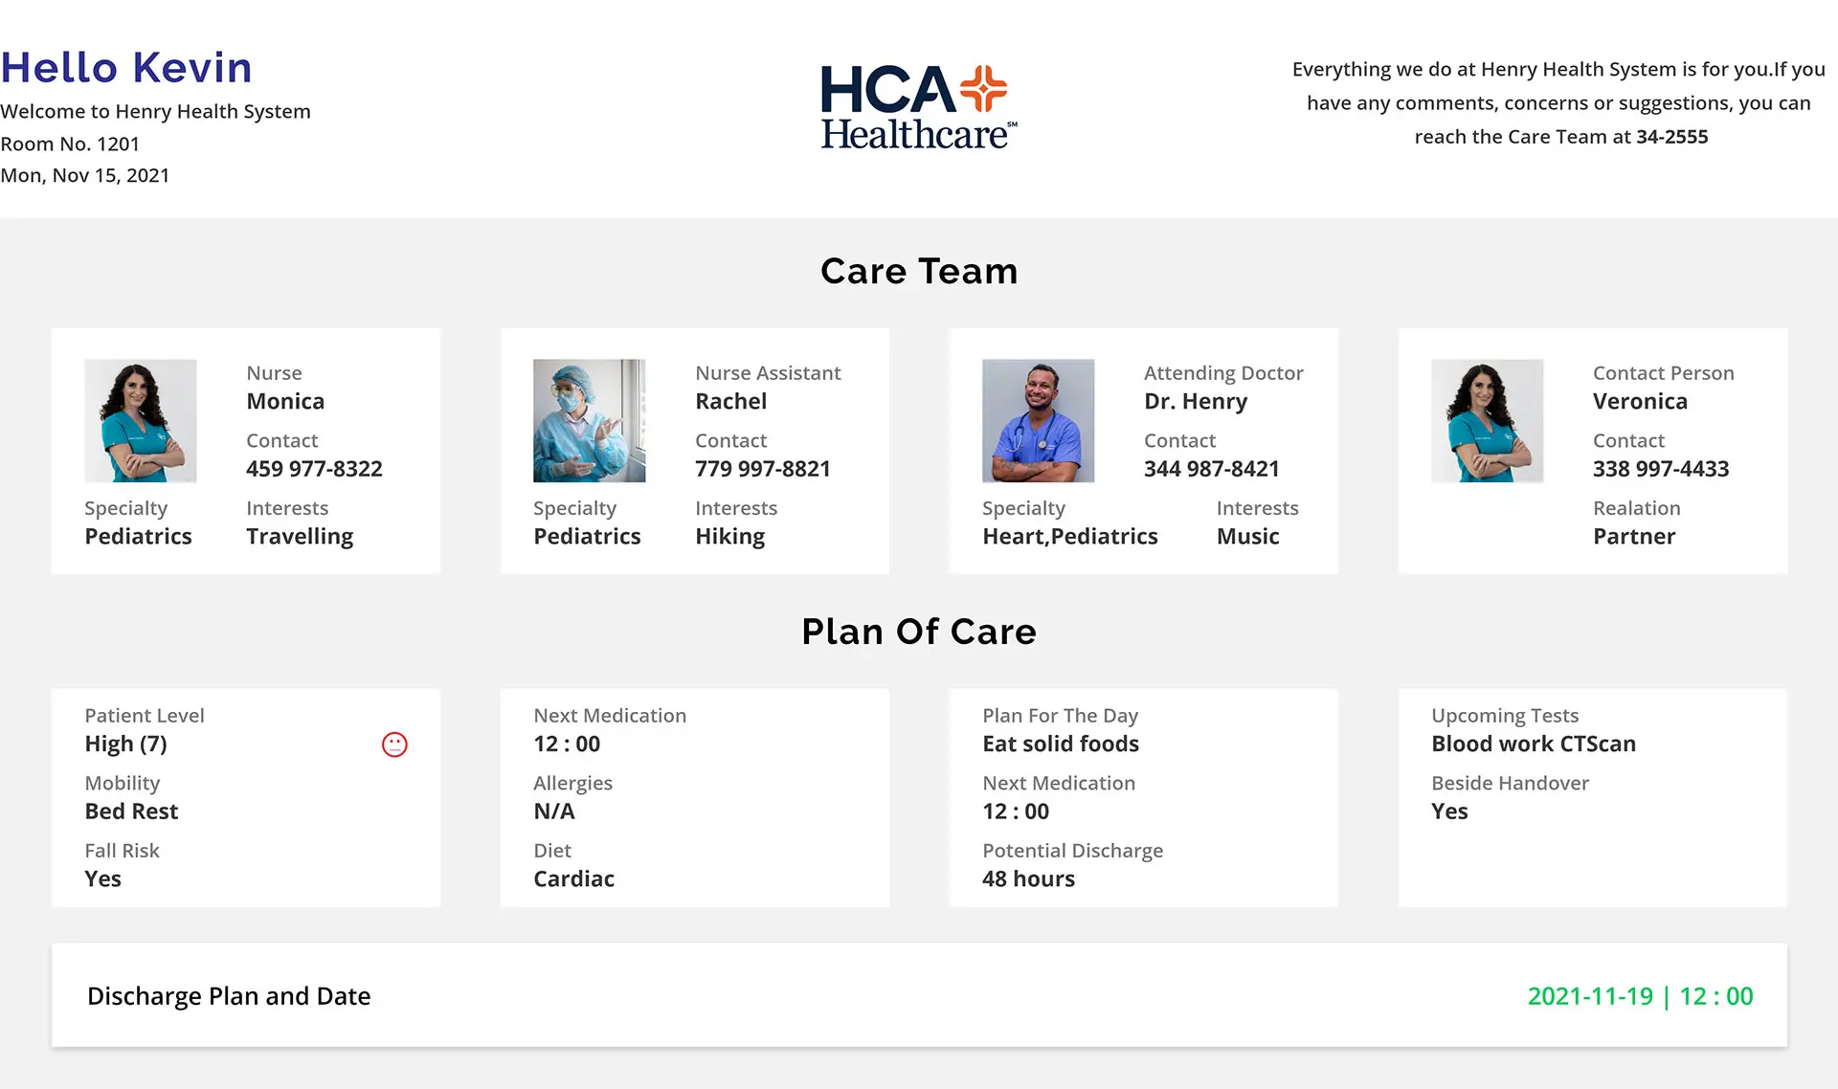Image resolution: width=1838 pixels, height=1089 pixels.
Task: Open Nurse Assistant Rachel's photo
Action: click(589, 420)
